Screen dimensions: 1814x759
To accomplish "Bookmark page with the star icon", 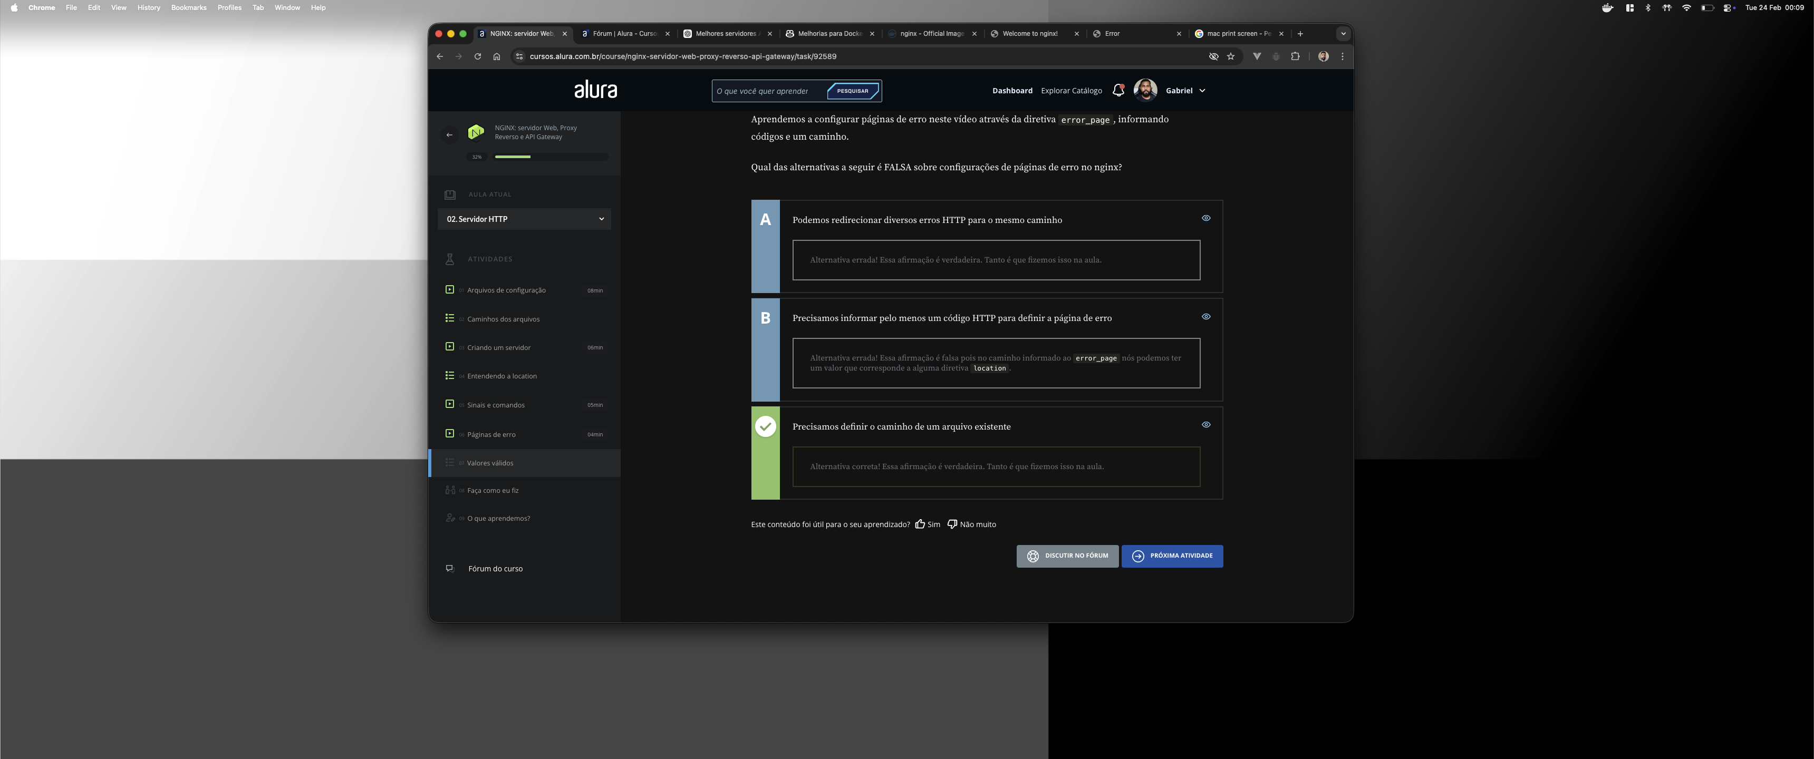I will click(1231, 56).
